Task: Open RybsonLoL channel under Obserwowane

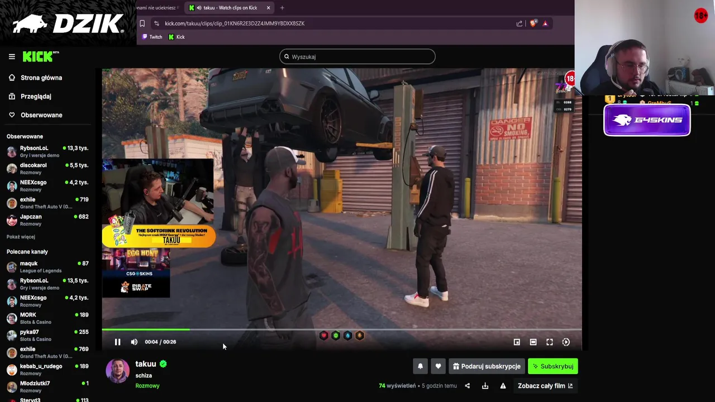Action: pyautogui.click(x=47, y=151)
